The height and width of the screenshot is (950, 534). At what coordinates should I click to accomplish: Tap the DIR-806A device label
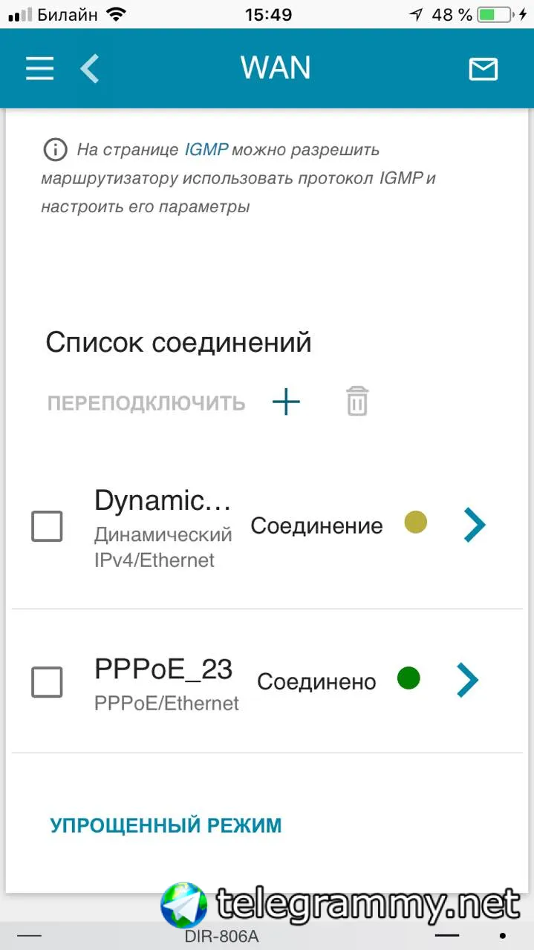point(221,937)
